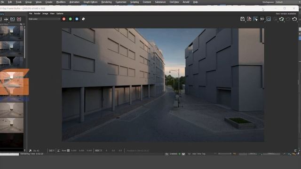This screenshot has height=169, width=301.
Task: Select the first history render thumbnail
Action: pyautogui.click(x=11, y=33)
